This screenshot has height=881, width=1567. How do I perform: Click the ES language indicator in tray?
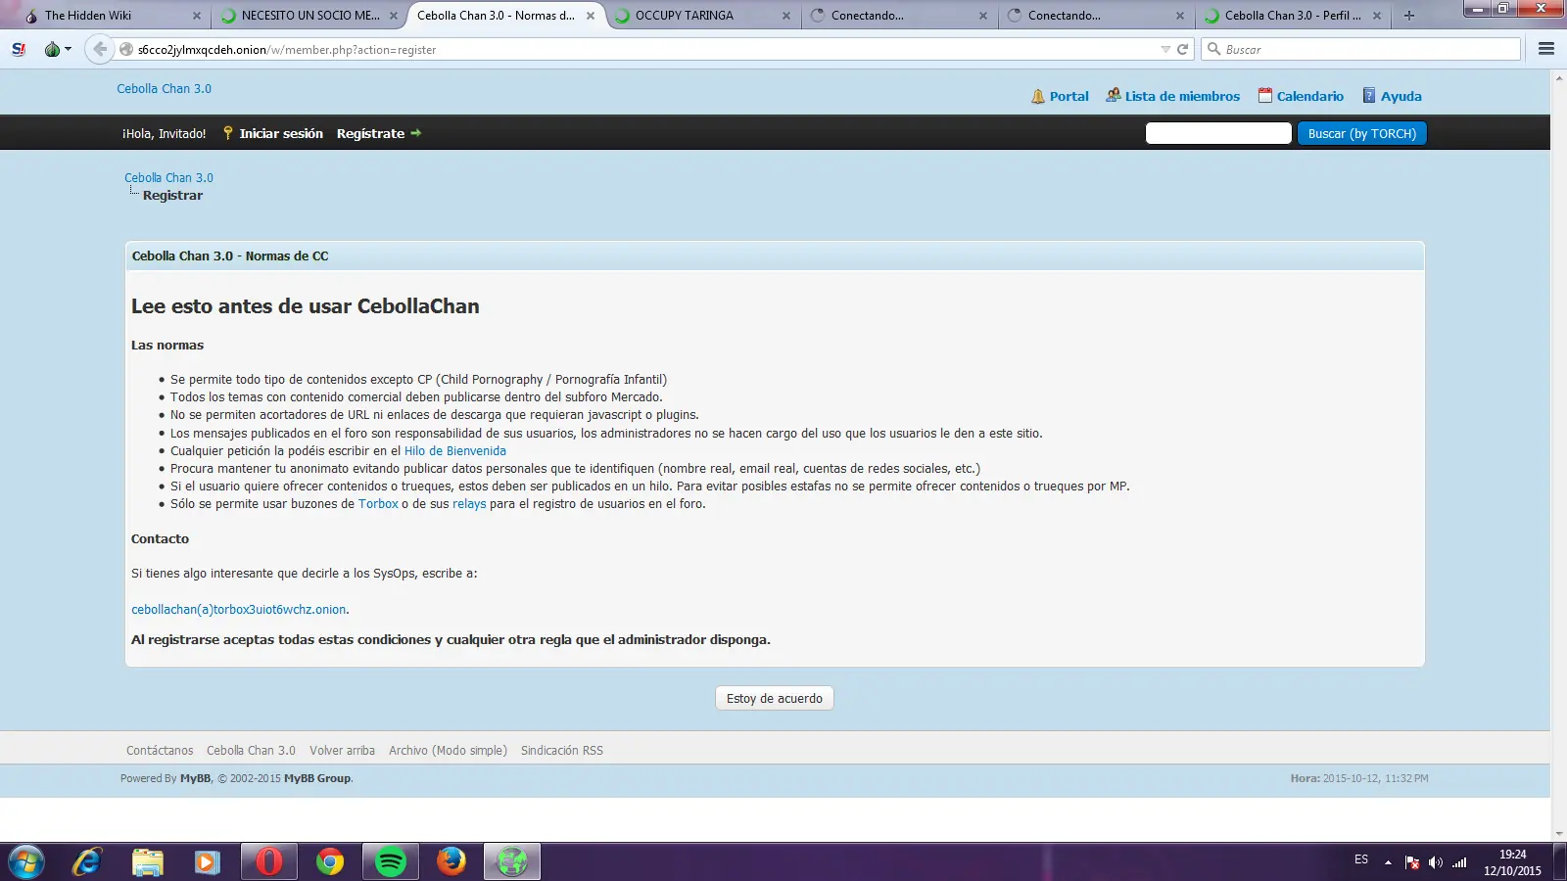[1361, 859]
